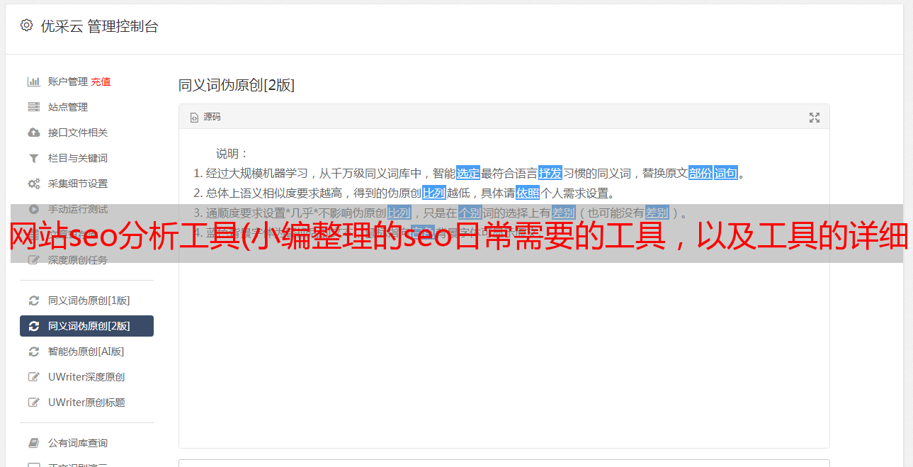The width and height of the screenshot is (913, 467).
Task: Click the bar chart icon for 账户管理
Action: [33, 81]
